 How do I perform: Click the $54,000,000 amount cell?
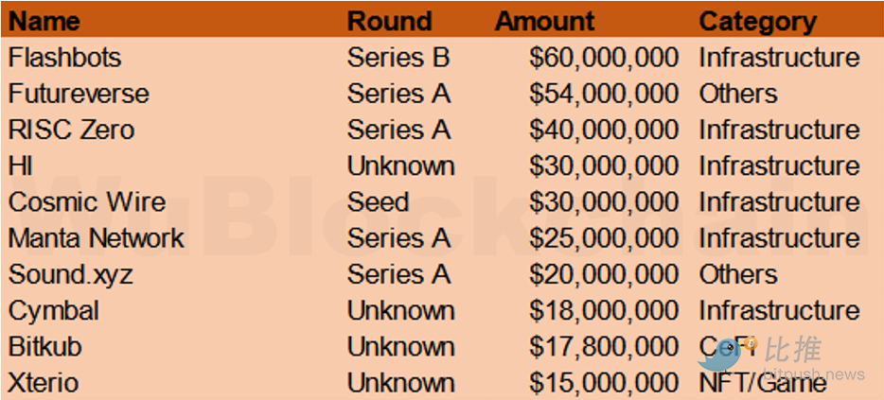[604, 94]
